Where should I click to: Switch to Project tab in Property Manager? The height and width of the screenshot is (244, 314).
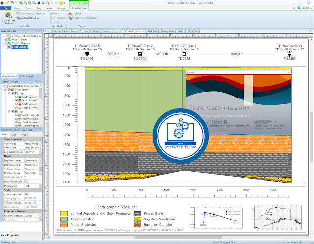click(25, 135)
